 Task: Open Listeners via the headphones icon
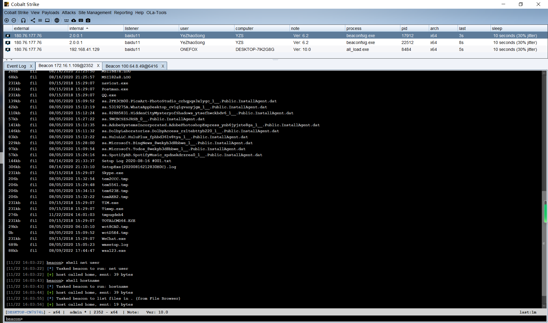(x=23, y=20)
